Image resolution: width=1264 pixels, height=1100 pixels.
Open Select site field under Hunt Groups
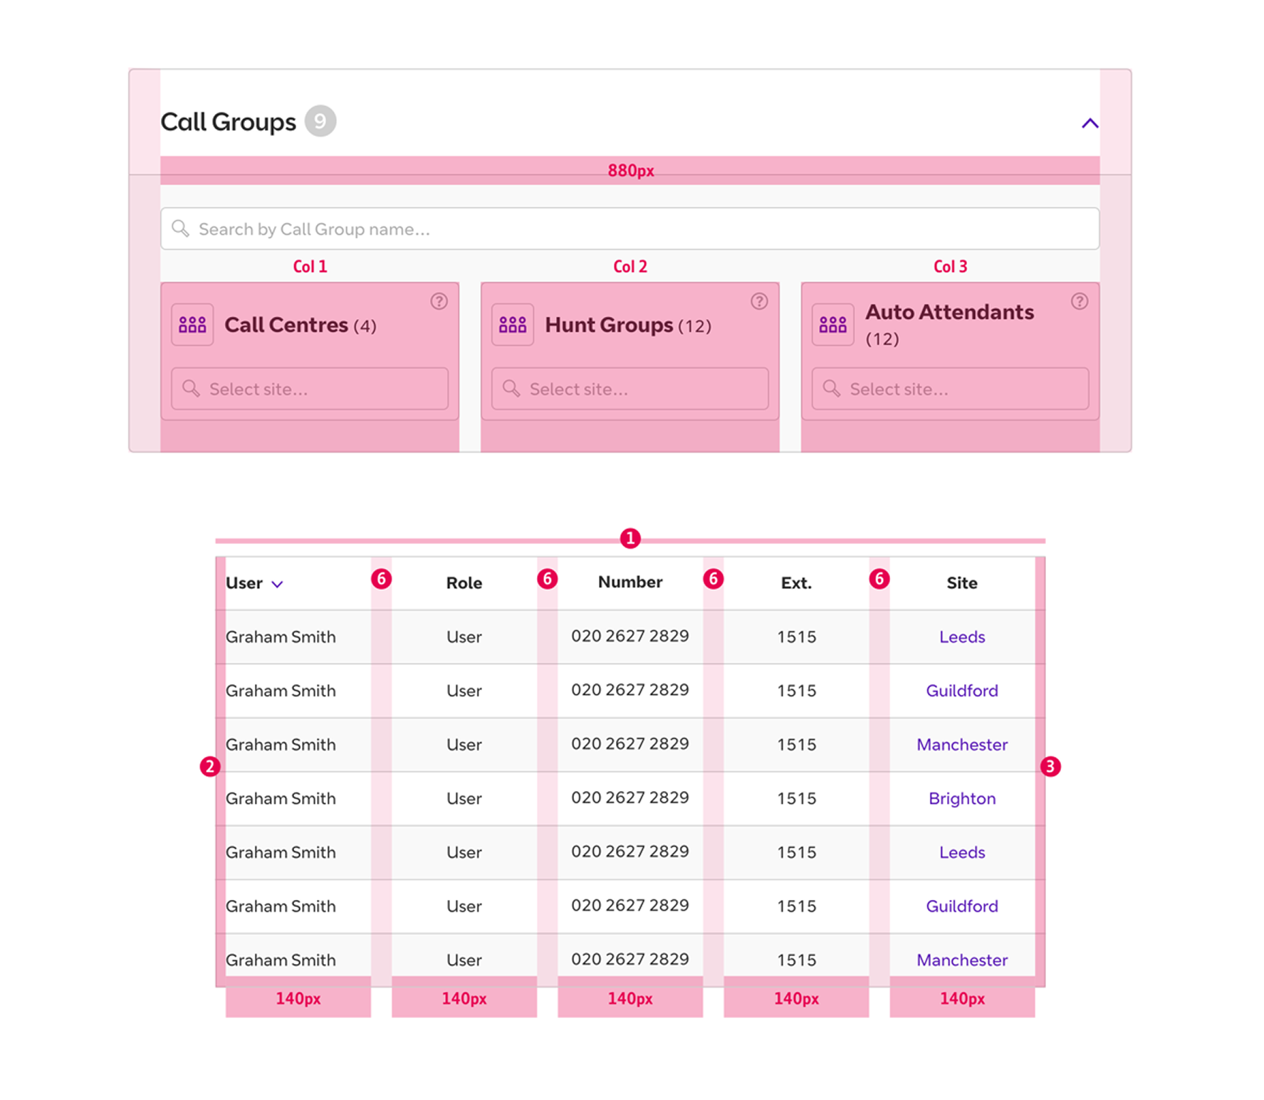click(x=630, y=389)
